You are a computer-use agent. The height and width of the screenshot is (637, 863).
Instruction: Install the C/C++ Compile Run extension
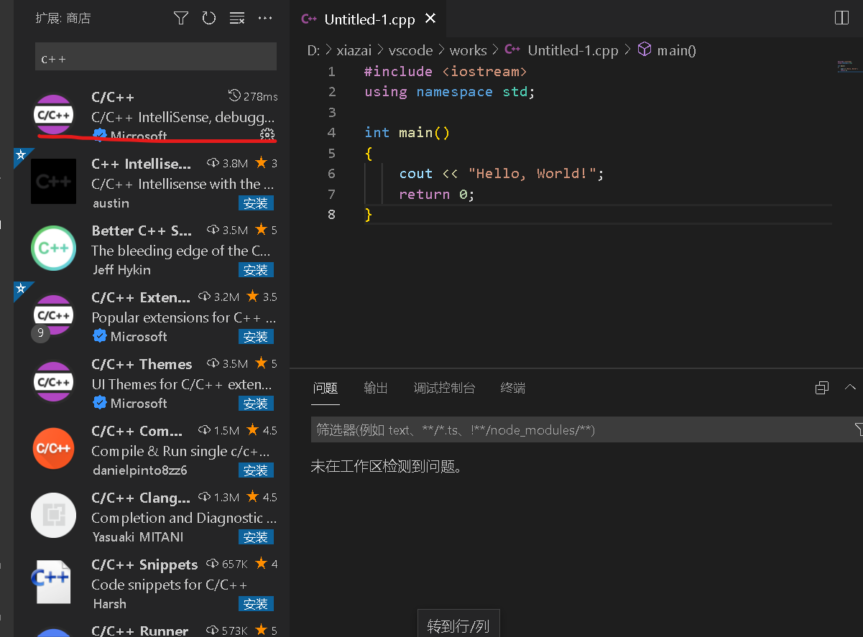pos(256,470)
